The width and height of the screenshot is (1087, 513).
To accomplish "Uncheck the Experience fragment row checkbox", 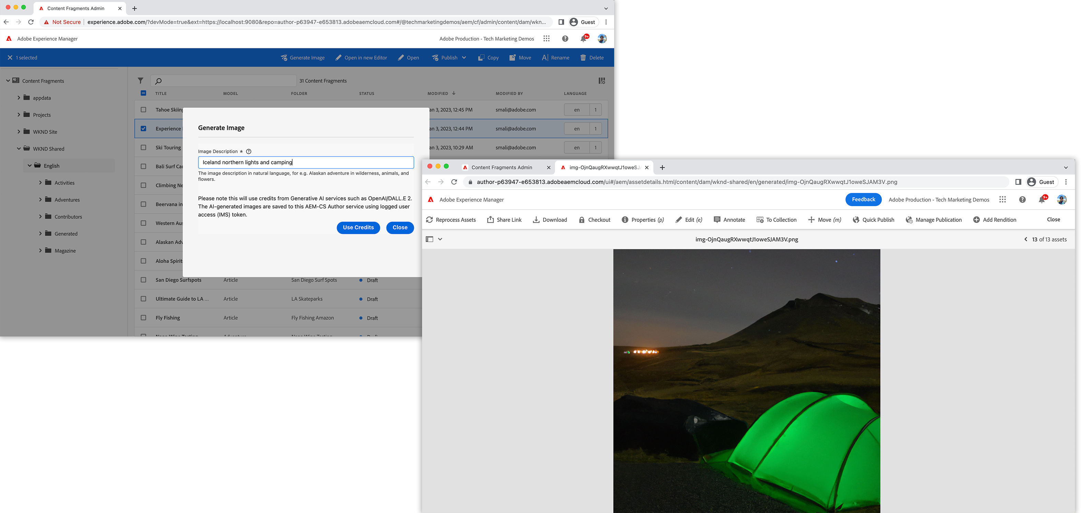I will point(143,129).
